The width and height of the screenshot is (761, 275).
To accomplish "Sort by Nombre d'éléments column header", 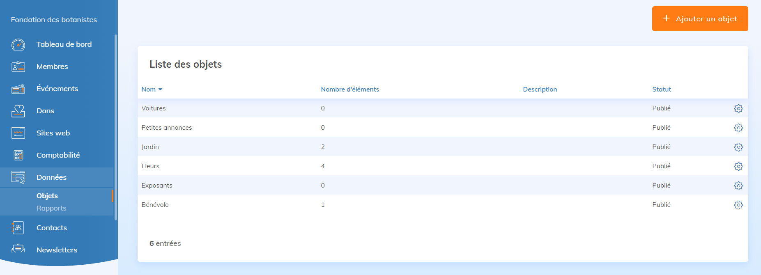I will tap(349, 89).
